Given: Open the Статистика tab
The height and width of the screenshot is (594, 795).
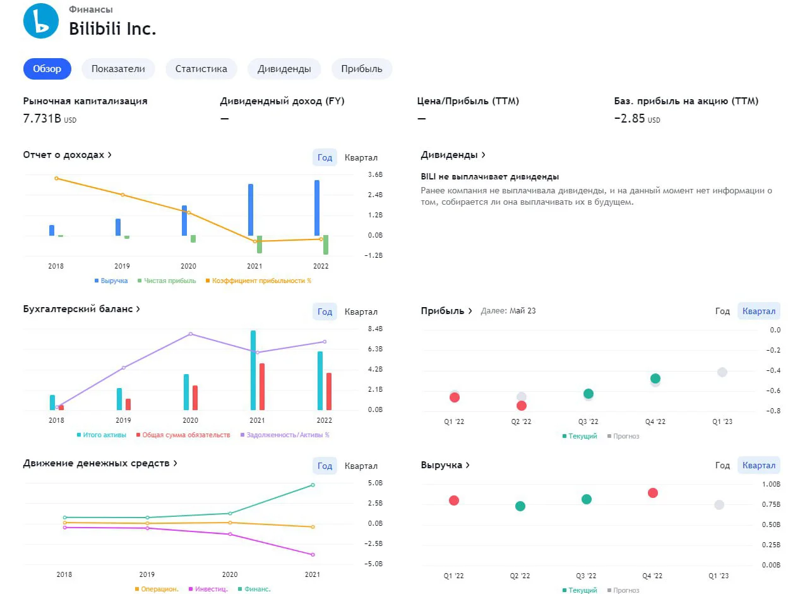Looking at the screenshot, I should [201, 69].
